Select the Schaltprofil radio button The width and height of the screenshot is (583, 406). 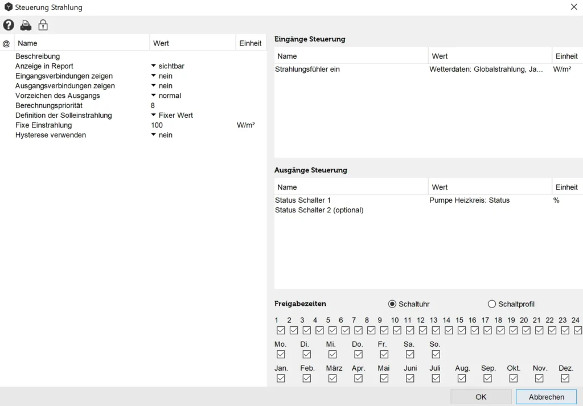click(491, 304)
